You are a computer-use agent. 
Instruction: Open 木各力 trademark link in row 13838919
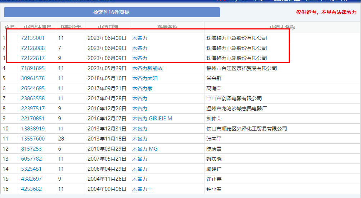[x=140, y=129]
